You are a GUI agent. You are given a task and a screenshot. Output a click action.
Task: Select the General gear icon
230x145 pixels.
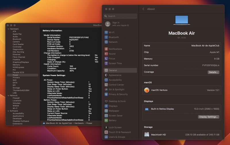pyautogui.click(x=106, y=70)
